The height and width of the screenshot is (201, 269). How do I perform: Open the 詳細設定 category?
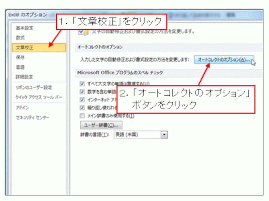(24, 77)
